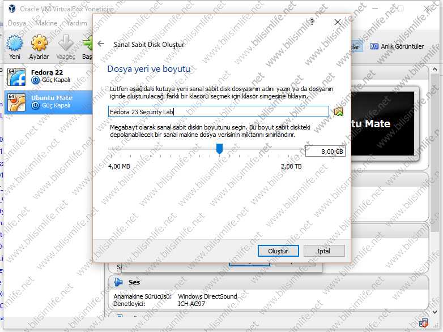Click the VirtualBox title bar icon
Screen dimensions: 443x332
tap(12, 8)
